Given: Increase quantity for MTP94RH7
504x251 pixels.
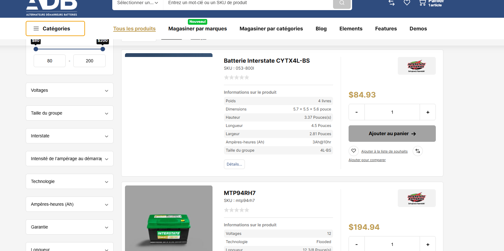Looking at the screenshot, I should click(x=428, y=244).
